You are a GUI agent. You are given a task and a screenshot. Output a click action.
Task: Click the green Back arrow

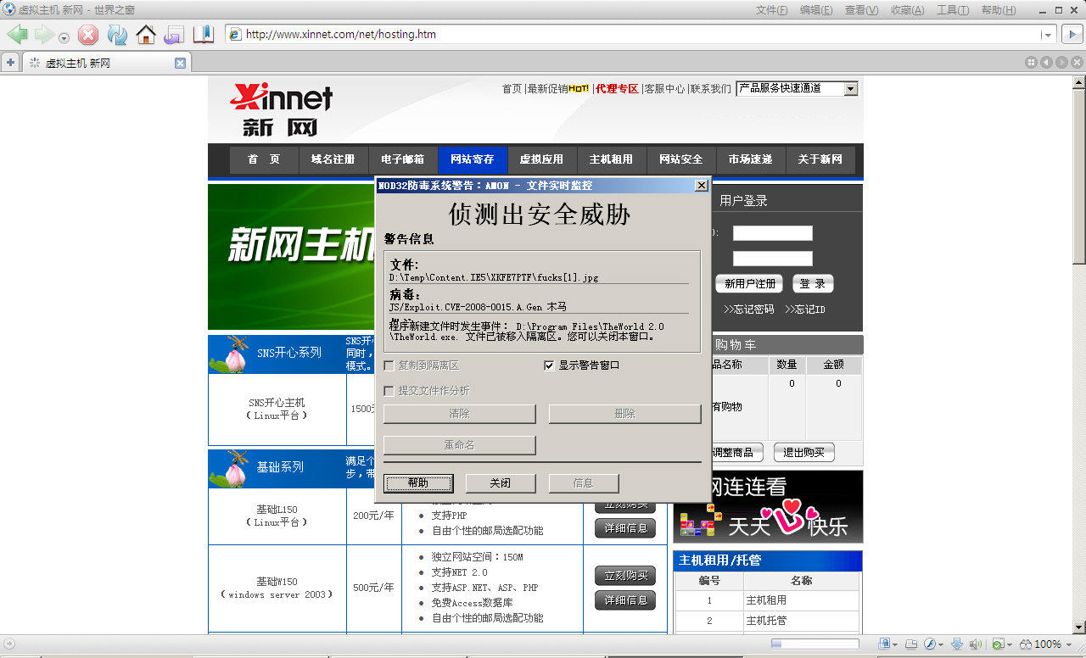[x=18, y=35]
